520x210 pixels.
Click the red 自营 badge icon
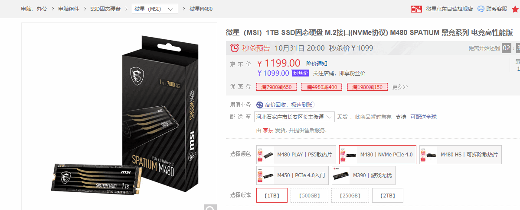416,9
